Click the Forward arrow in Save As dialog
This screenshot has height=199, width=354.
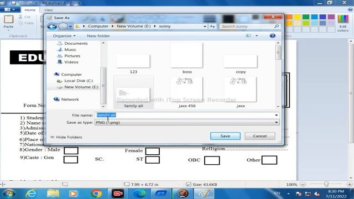(63, 27)
